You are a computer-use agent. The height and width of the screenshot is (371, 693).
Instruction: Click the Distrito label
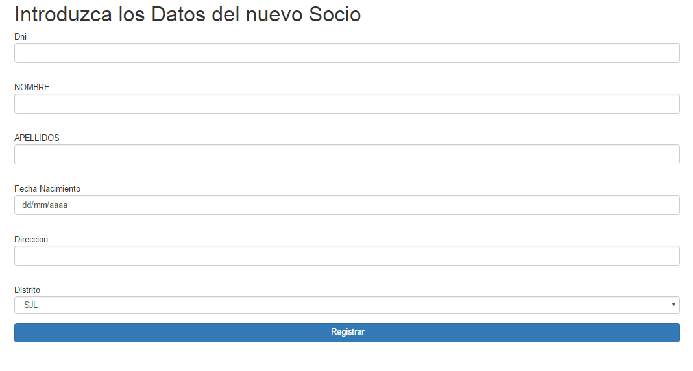[x=27, y=290]
